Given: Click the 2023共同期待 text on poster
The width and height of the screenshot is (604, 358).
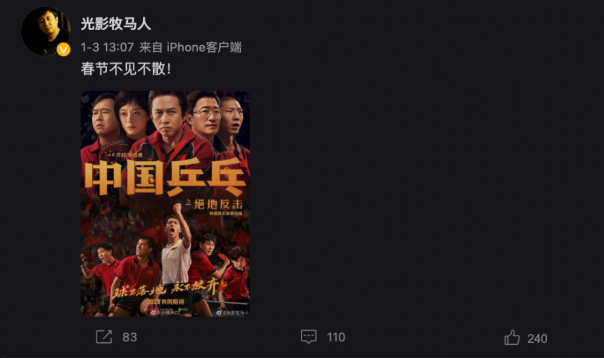Looking at the screenshot, I should (165, 302).
